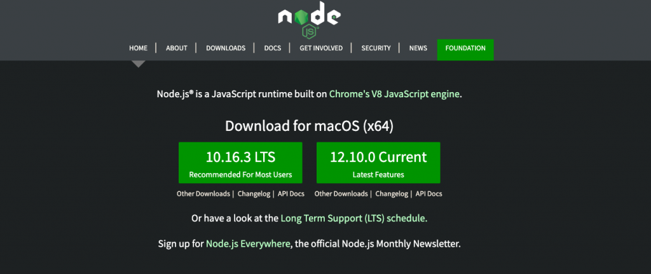The height and width of the screenshot is (274, 651).
Task: Open Changelog under 12.10.0 Current
Action: [x=392, y=194]
